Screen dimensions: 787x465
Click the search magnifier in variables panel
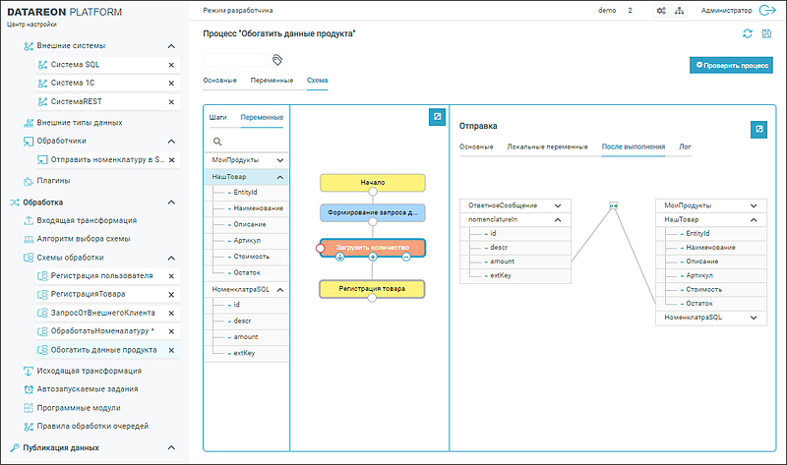pos(217,142)
